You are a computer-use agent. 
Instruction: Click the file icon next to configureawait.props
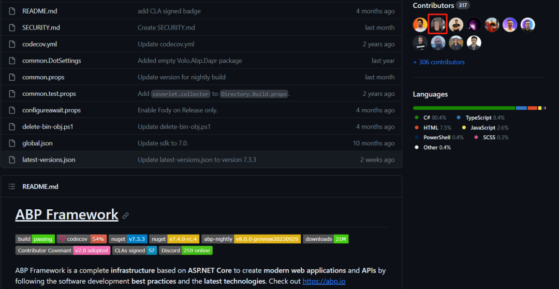(12, 110)
